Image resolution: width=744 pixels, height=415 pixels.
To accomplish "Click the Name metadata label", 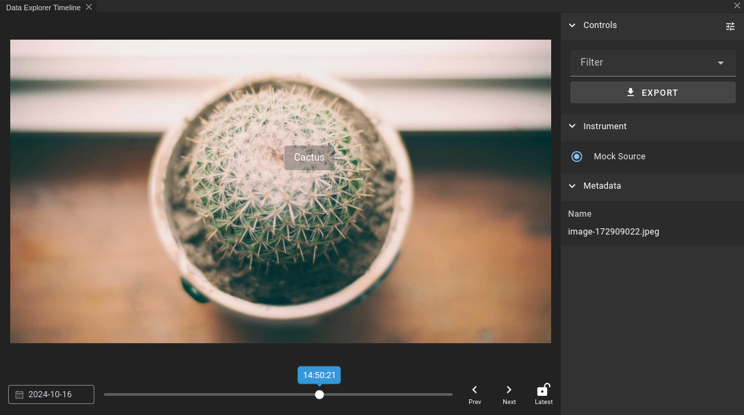I will 580,214.
